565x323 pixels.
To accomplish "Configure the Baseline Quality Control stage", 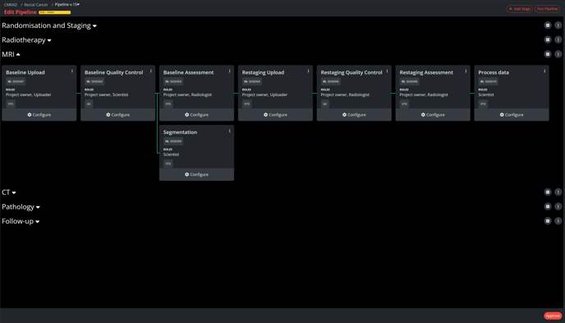I will 117,114.
